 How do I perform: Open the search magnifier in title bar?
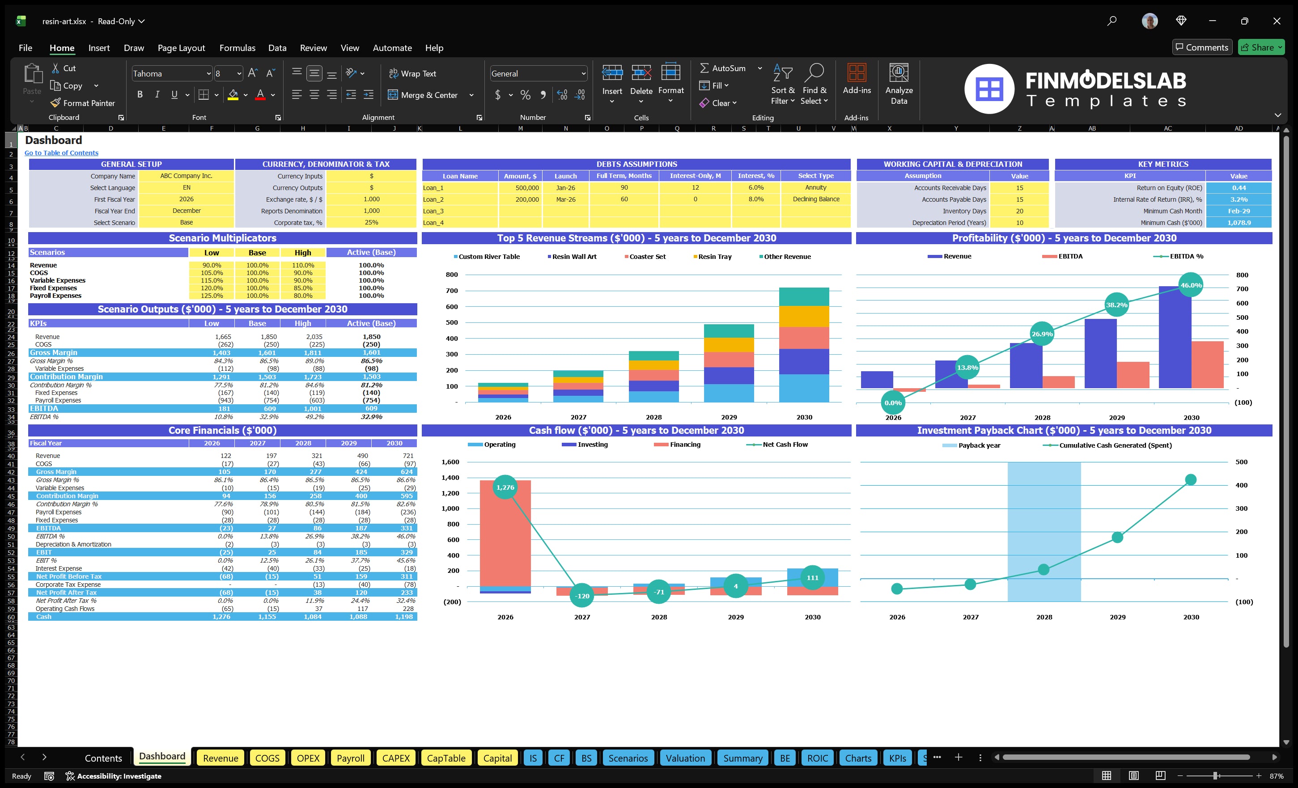coord(1112,21)
